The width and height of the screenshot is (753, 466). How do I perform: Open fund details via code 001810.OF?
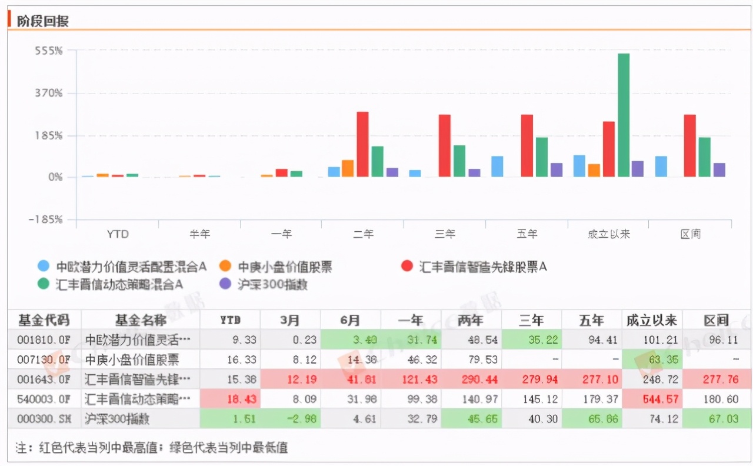44,339
